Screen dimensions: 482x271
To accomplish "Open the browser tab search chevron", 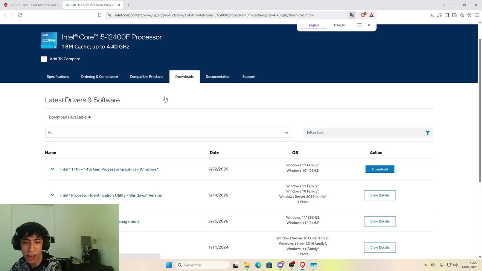I will 444,5.
